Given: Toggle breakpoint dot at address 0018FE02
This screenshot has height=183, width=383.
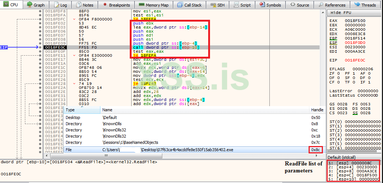Looking at the screenshot, I should [x=40, y=23].
